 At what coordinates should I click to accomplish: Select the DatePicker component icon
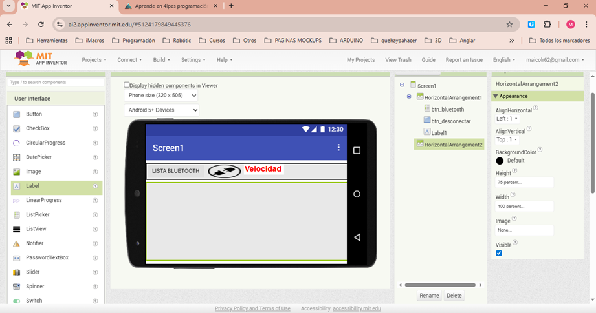click(x=17, y=157)
